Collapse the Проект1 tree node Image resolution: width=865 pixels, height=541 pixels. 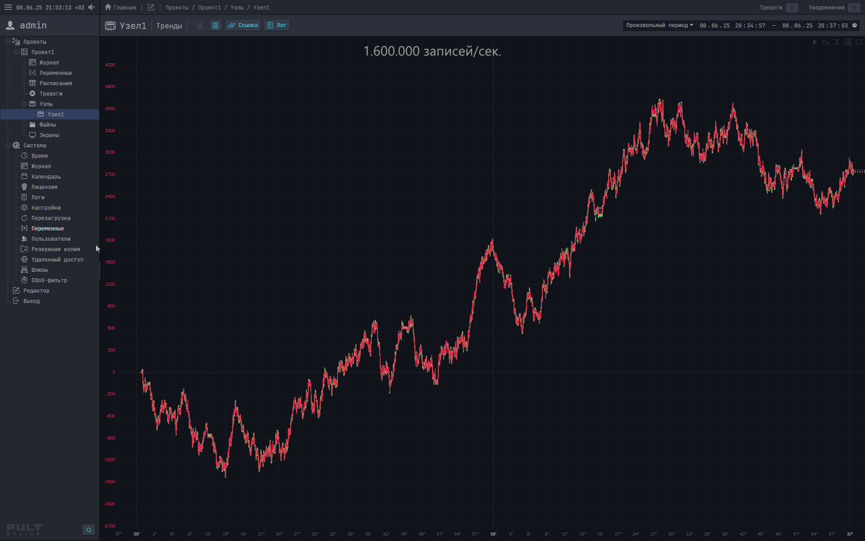(16, 52)
